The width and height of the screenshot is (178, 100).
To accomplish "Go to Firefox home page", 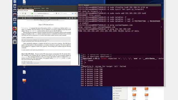I will tap(25, 13).
